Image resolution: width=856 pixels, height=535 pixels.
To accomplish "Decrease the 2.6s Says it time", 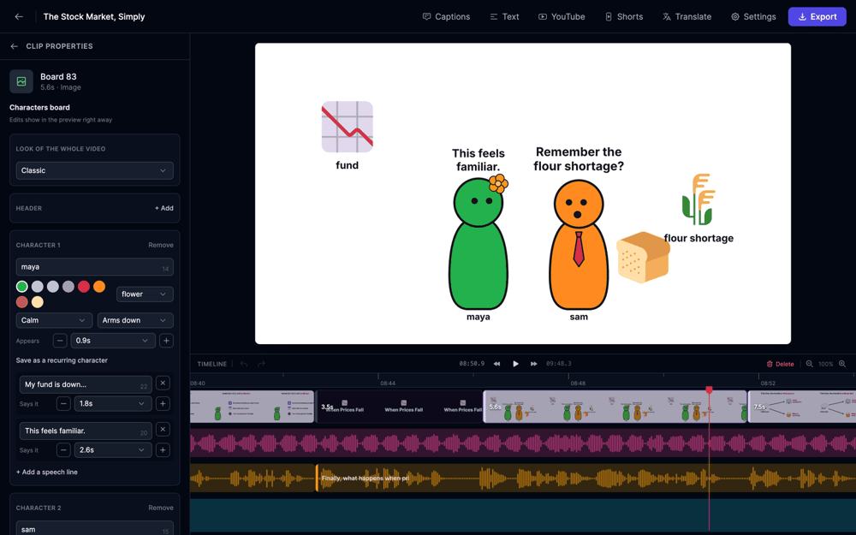I will 63,450.
